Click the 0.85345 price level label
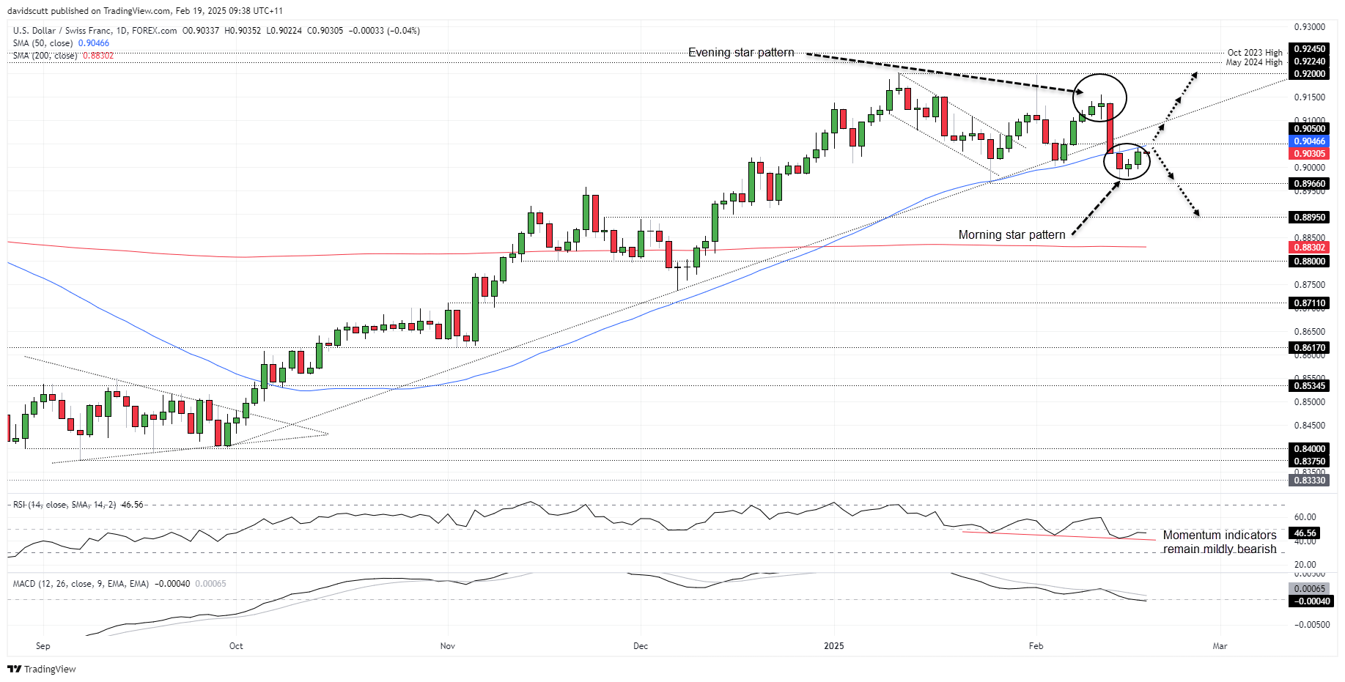1345x682 pixels. [1309, 386]
